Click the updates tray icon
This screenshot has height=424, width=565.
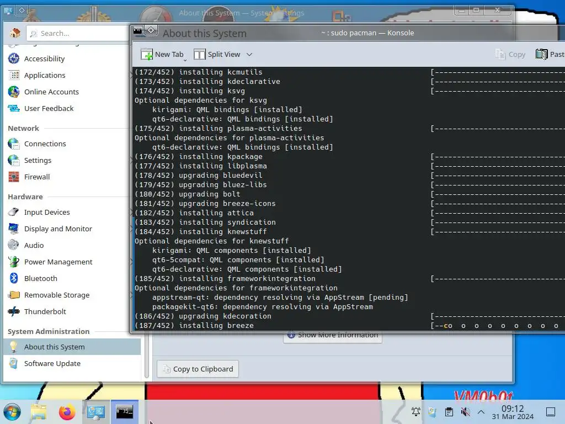point(433,412)
